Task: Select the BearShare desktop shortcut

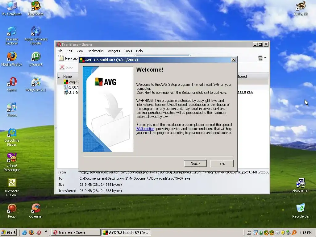Action: click(36, 8)
